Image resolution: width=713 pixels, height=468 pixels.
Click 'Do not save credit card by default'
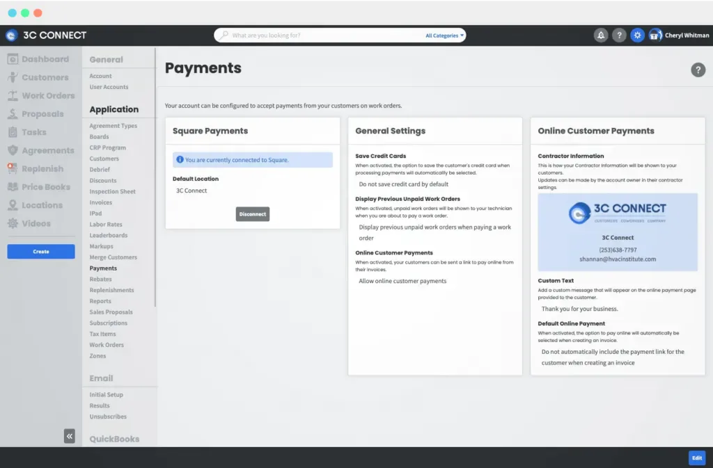[403, 184]
